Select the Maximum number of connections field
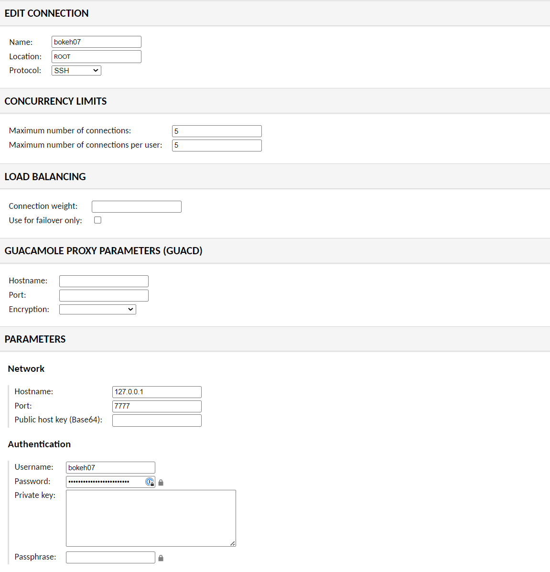 tap(216, 131)
